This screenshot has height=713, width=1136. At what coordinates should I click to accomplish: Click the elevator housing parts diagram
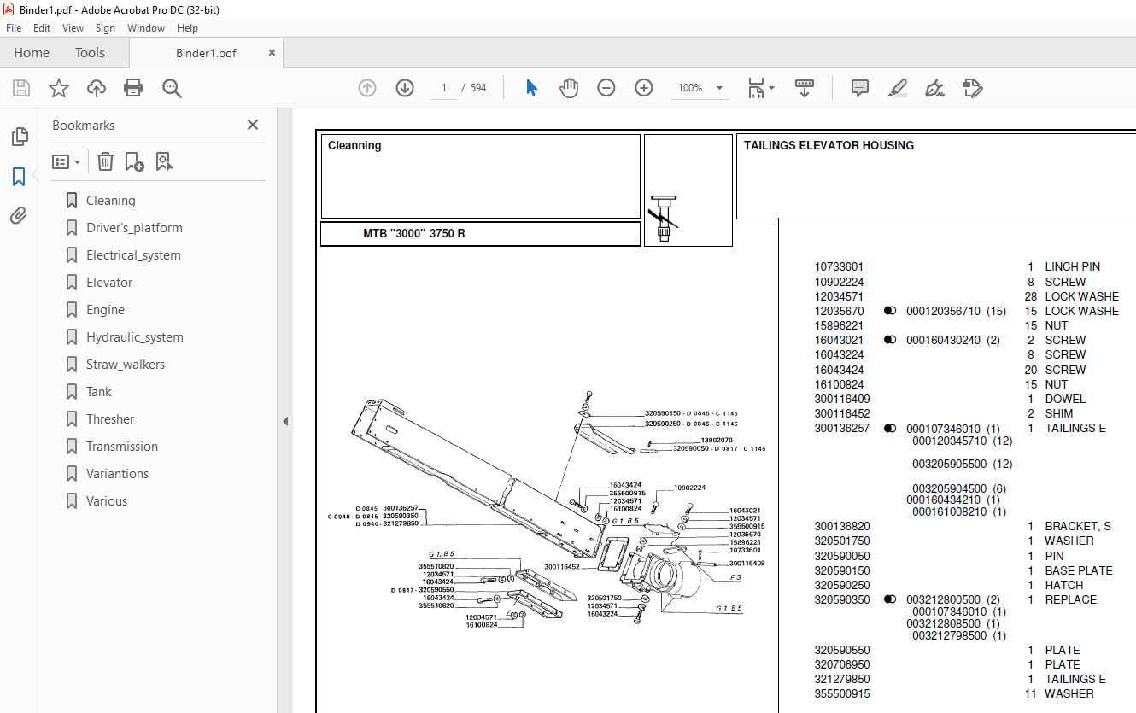pyautogui.click(x=547, y=508)
